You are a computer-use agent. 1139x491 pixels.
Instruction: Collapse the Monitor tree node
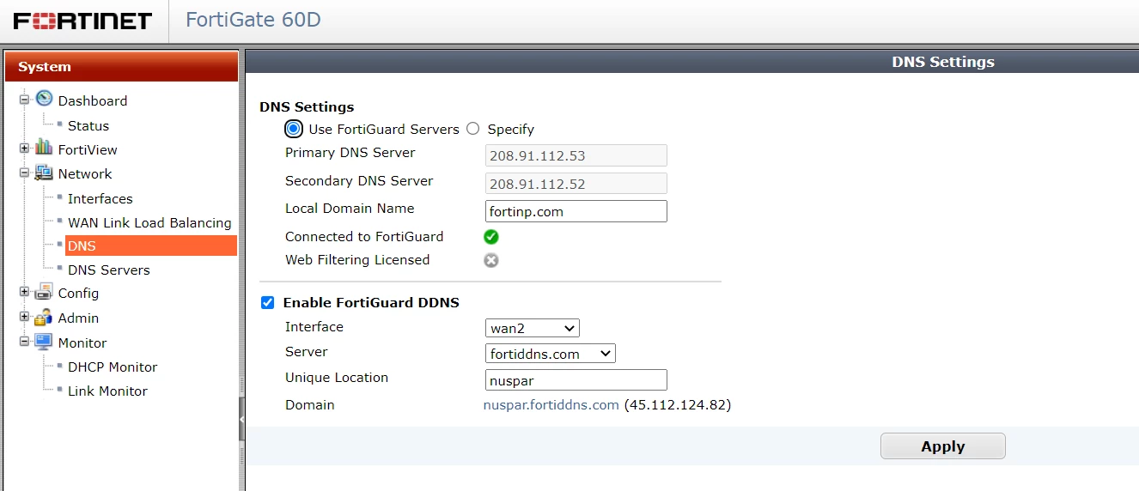(24, 342)
